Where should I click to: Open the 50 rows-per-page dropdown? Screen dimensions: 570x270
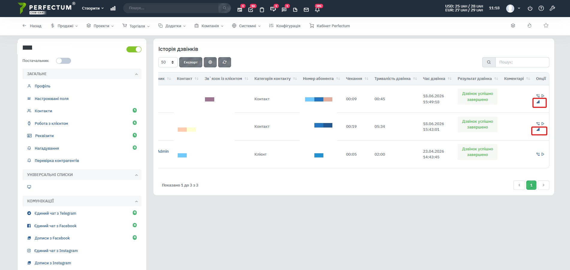tap(168, 62)
